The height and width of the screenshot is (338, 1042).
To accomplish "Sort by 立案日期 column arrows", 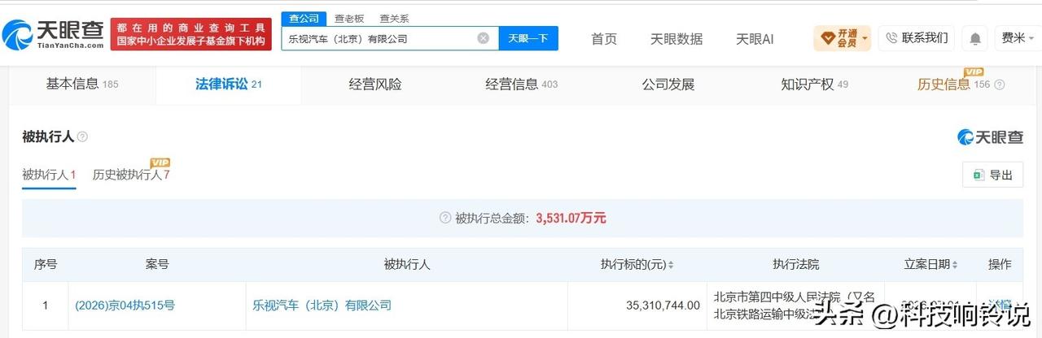I will (955, 265).
